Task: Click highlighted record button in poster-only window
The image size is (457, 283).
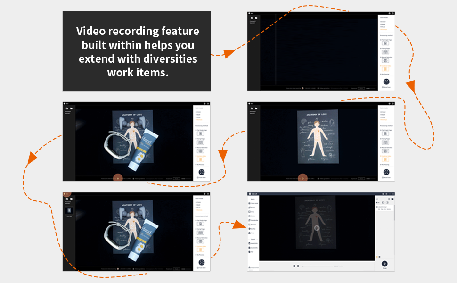Action: 302,178
